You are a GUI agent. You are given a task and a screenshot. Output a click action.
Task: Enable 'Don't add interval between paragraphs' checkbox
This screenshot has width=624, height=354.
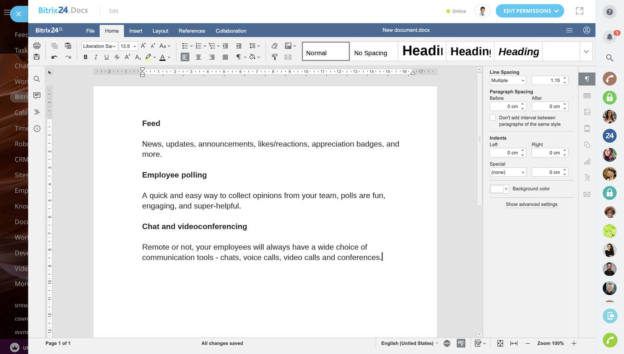click(493, 118)
